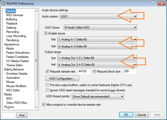This screenshot has height=120, width=167.
Task: Open last input dropdown Analog In 4
Action: [x=97, y=46]
